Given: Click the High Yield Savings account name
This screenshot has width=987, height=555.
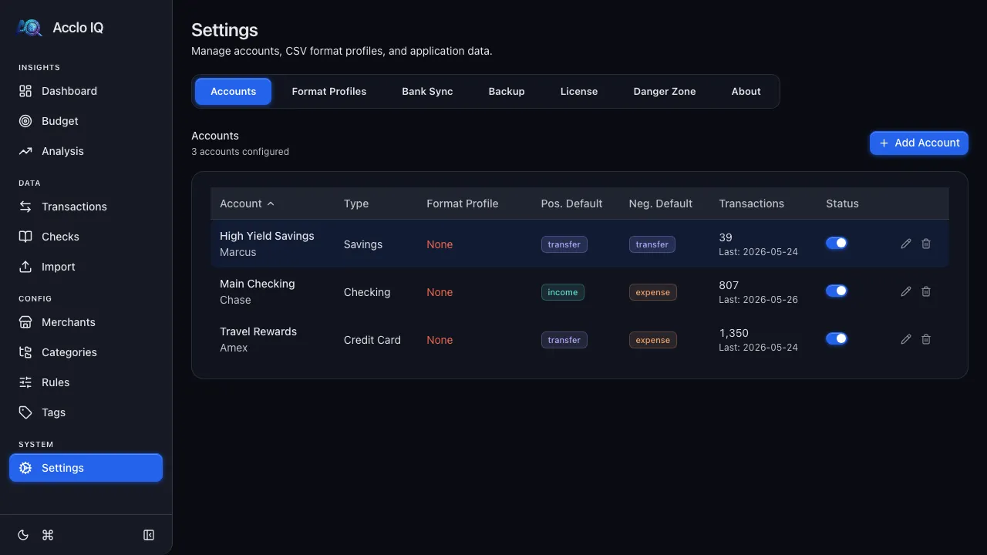Looking at the screenshot, I should (267, 236).
